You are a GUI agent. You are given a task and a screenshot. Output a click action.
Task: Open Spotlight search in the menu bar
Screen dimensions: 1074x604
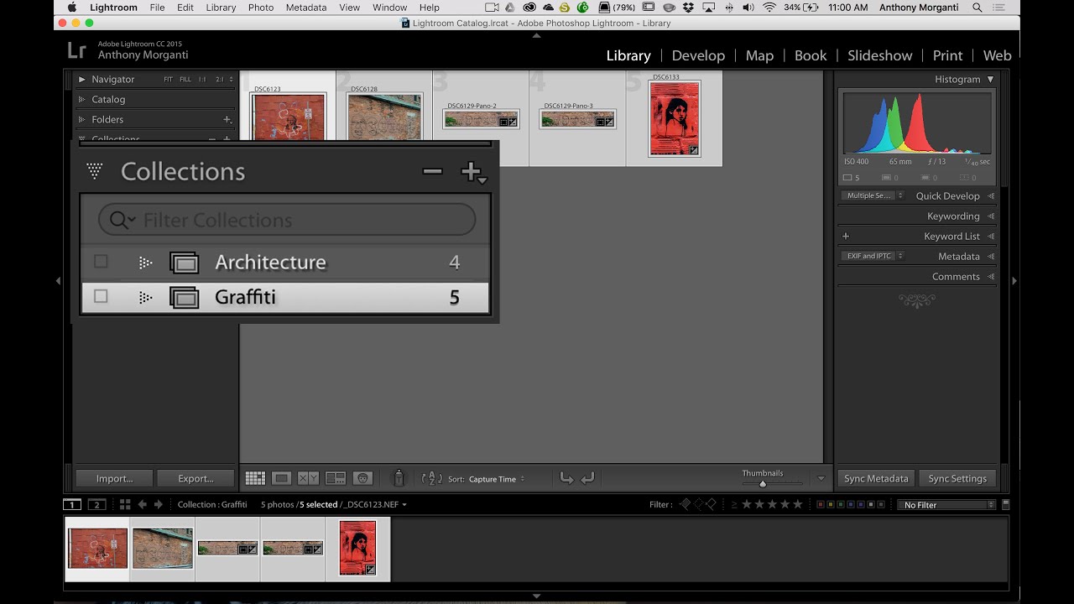978,8
